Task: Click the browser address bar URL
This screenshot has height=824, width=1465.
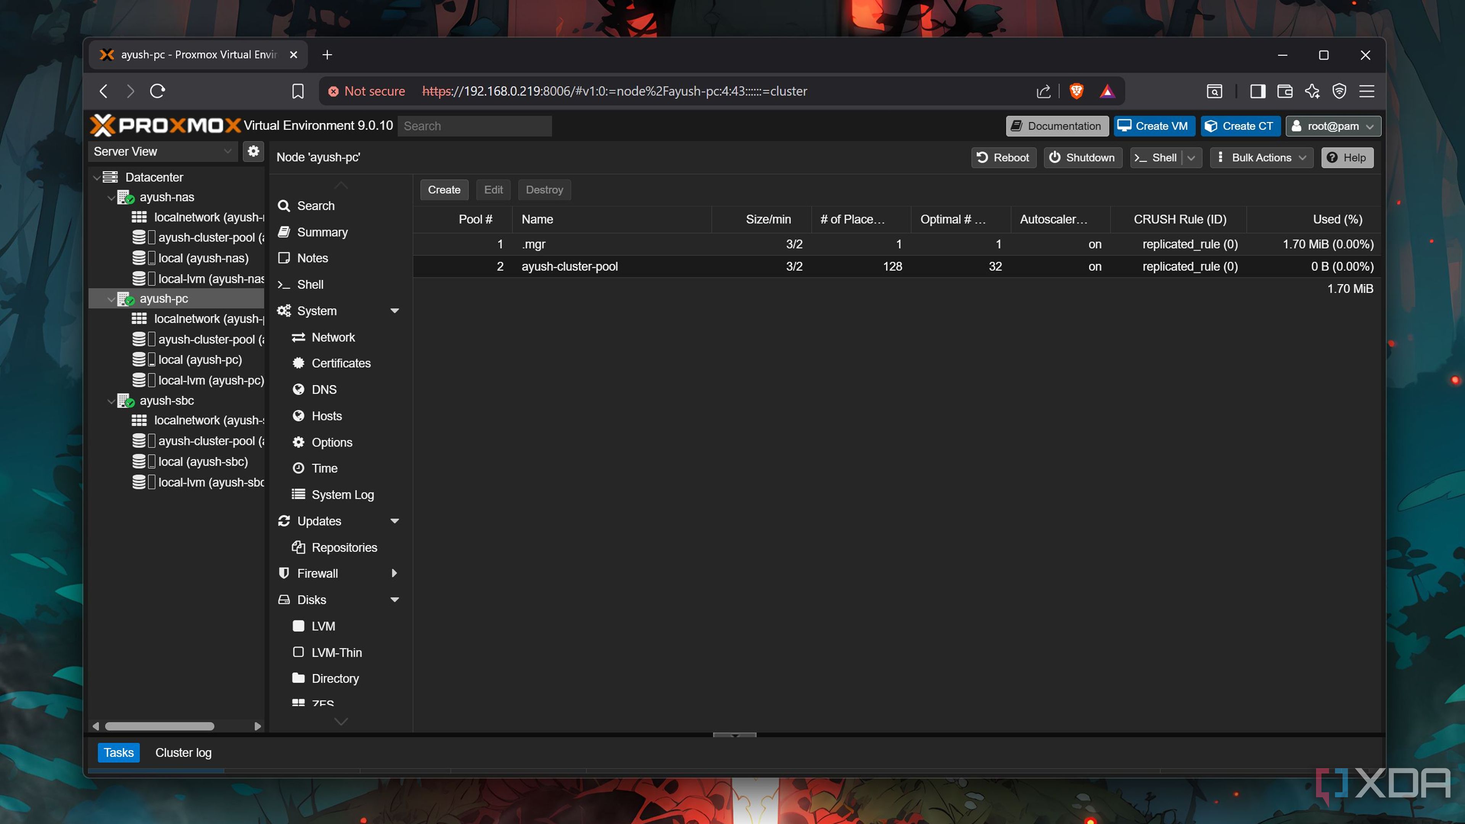Action: coord(614,91)
